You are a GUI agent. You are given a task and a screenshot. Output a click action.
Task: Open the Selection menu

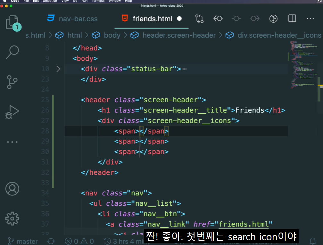[50, 1]
